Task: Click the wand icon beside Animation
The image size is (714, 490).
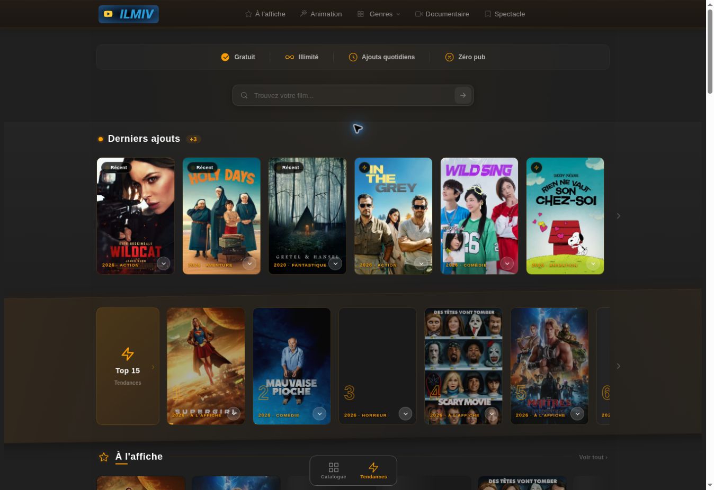Action: click(x=304, y=14)
